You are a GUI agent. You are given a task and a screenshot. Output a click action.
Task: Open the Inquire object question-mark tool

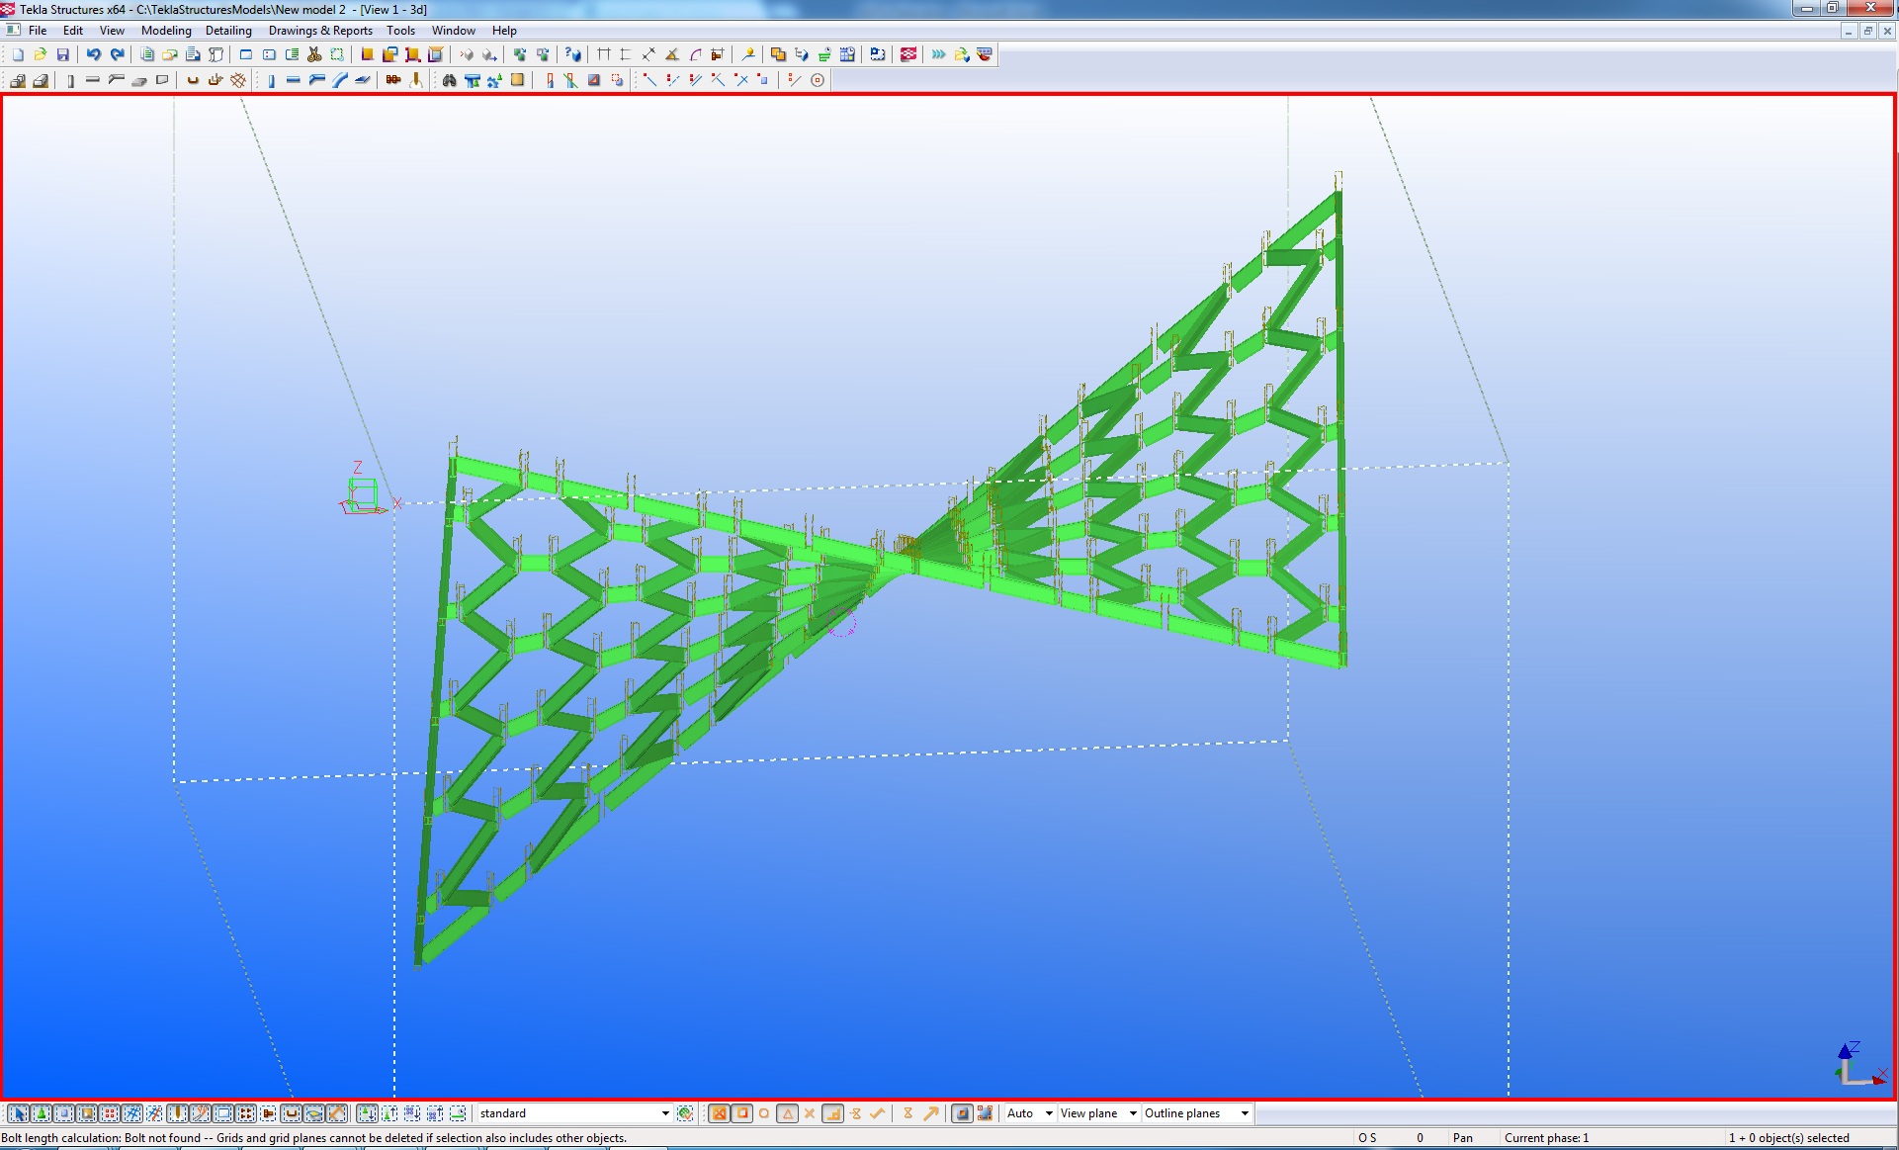coord(572,54)
